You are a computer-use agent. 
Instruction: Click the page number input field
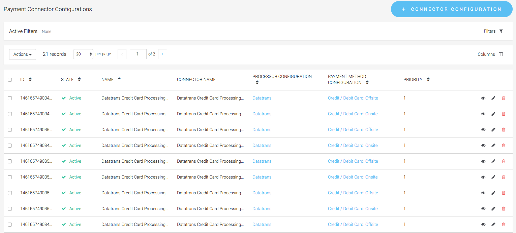click(x=138, y=54)
